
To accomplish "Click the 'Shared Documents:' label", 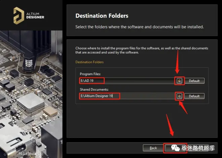I will point(94,89).
